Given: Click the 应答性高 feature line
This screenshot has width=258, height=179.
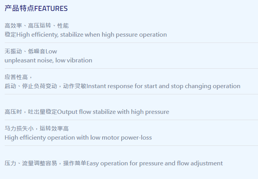Looking at the screenshot, I should 18,77.
